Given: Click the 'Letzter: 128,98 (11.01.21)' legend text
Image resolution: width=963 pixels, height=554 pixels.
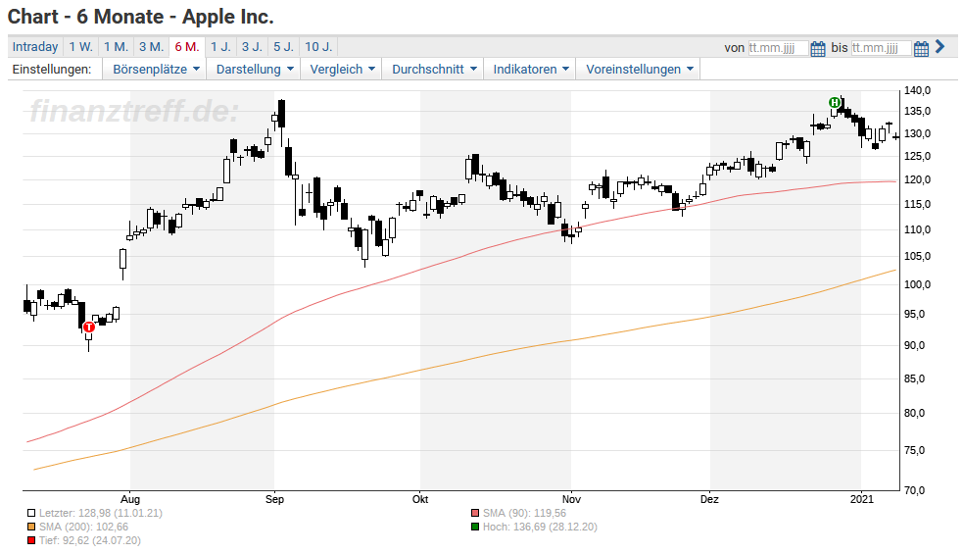Looking at the screenshot, I should tap(101, 513).
